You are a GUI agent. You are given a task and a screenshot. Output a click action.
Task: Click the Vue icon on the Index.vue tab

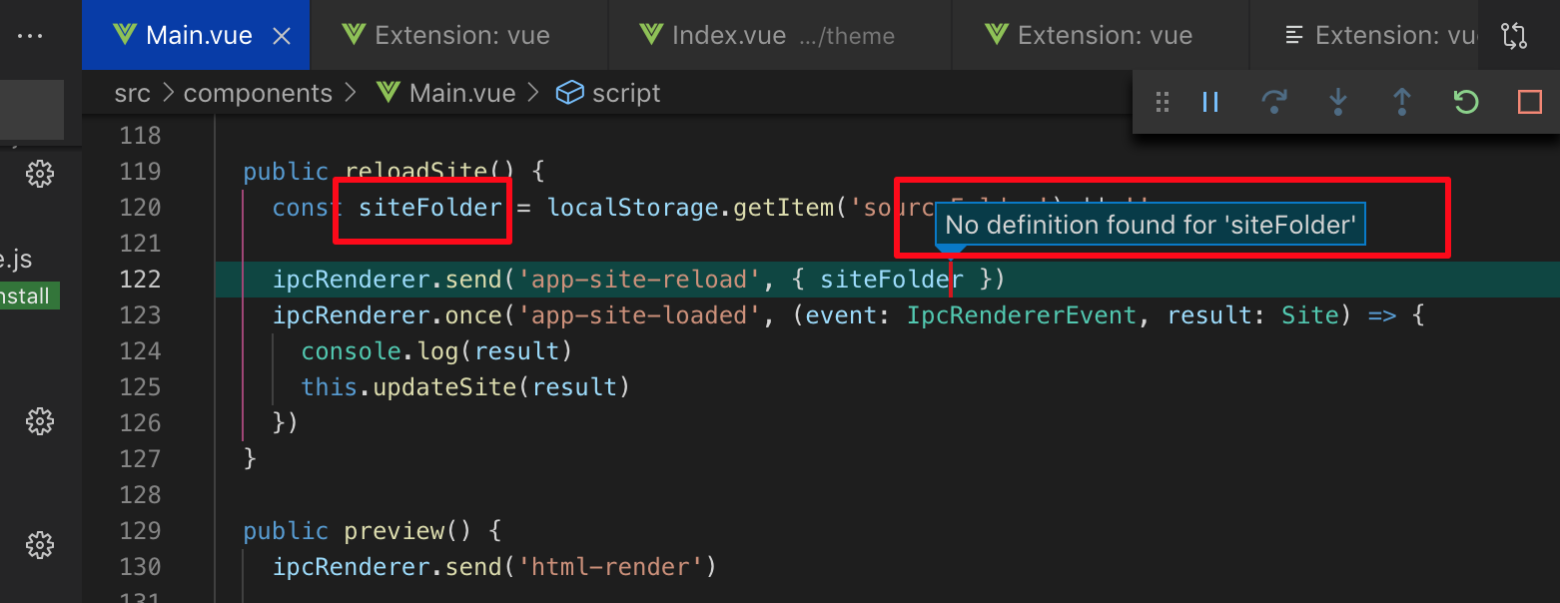pyautogui.click(x=651, y=35)
